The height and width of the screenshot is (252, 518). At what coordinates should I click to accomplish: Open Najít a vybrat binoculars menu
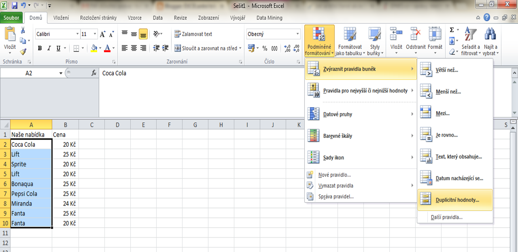tap(490, 41)
